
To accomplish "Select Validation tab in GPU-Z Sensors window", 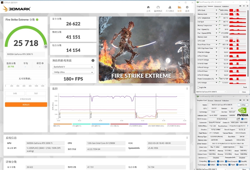I will click(225, 7).
